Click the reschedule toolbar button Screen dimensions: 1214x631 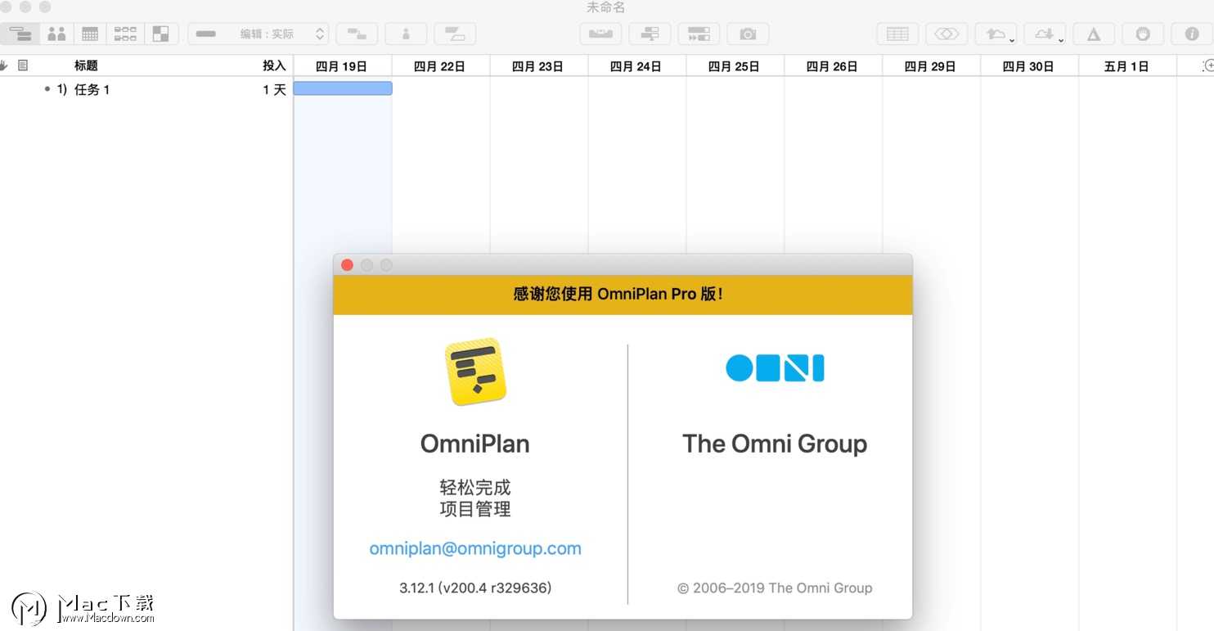click(x=699, y=34)
